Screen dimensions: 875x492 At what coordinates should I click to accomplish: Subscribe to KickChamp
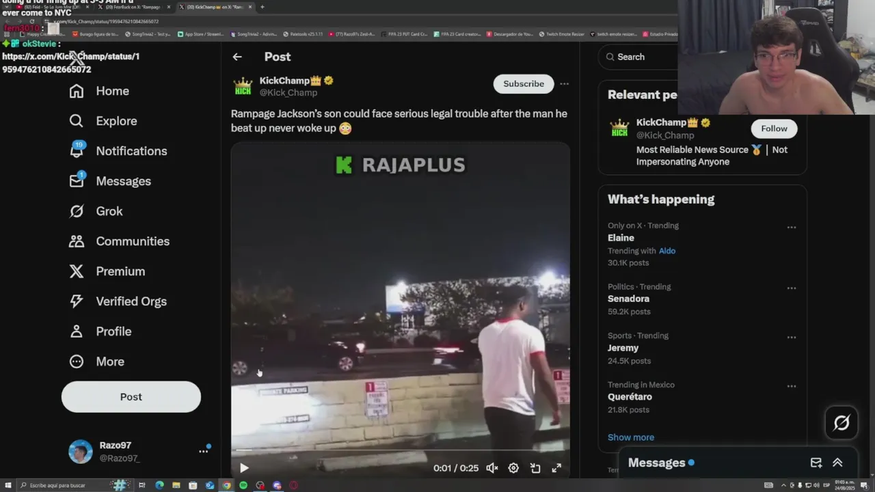pyautogui.click(x=524, y=84)
